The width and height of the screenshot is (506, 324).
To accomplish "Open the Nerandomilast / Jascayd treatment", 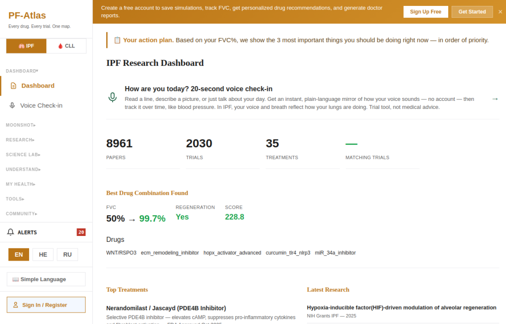I will [x=166, y=308].
